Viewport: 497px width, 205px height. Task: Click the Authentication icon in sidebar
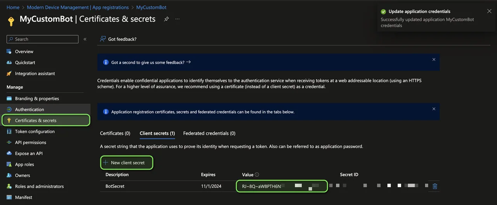click(x=9, y=110)
